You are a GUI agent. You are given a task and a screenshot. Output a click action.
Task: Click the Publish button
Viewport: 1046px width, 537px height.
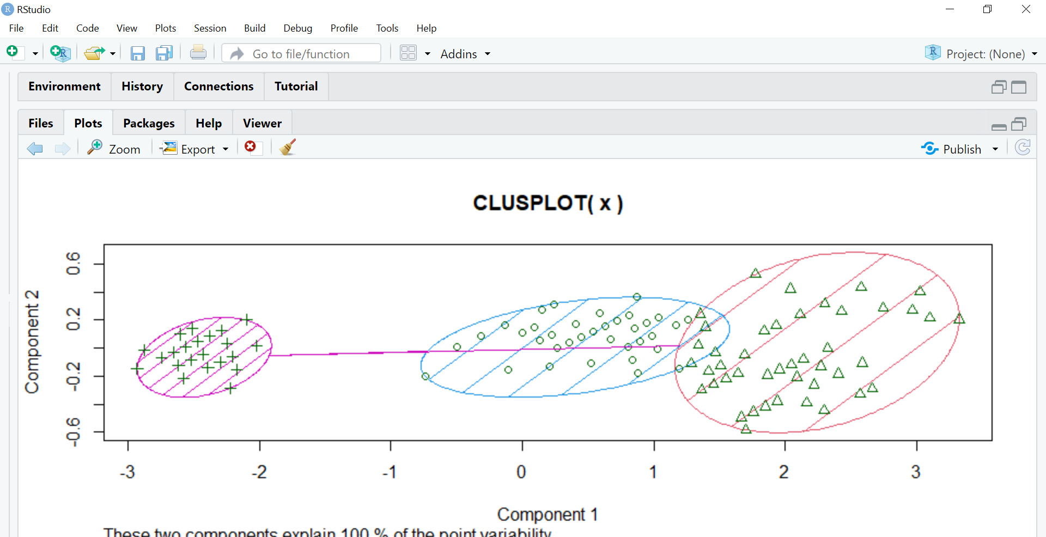(x=951, y=149)
